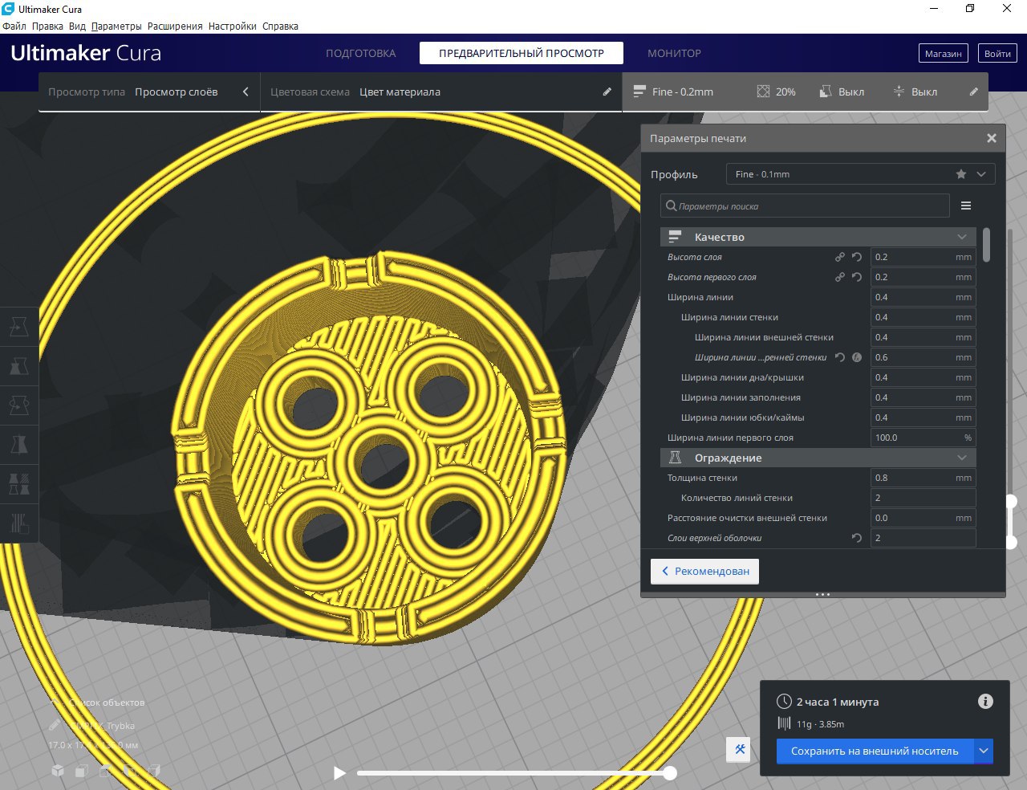
Task: Switch camera to top view icon
Action: 105,771
